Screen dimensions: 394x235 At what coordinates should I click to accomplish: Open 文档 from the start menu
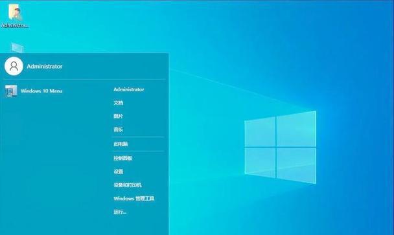(119, 103)
